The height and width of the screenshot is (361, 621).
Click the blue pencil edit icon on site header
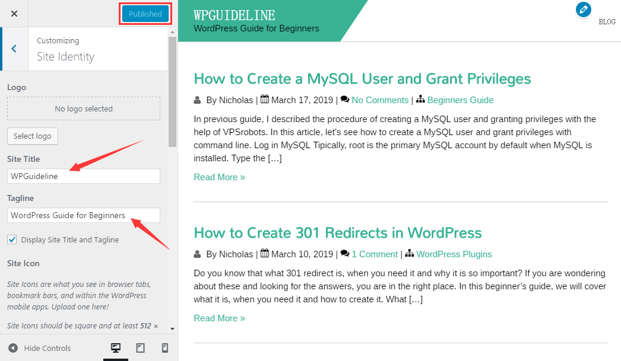click(584, 10)
